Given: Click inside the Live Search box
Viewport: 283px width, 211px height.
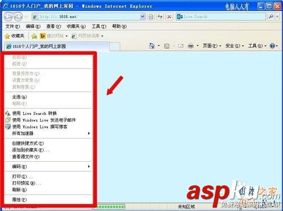Looking at the screenshot, I should tap(221, 17).
